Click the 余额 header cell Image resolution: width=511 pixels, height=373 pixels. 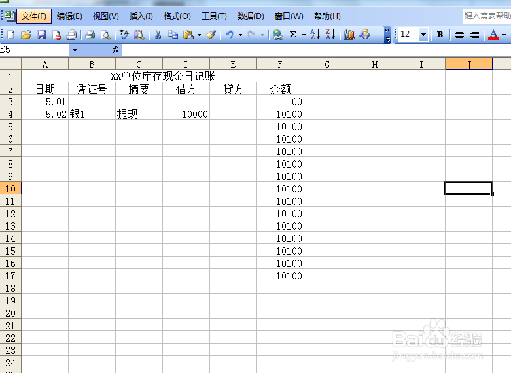click(x=280, y=89)
